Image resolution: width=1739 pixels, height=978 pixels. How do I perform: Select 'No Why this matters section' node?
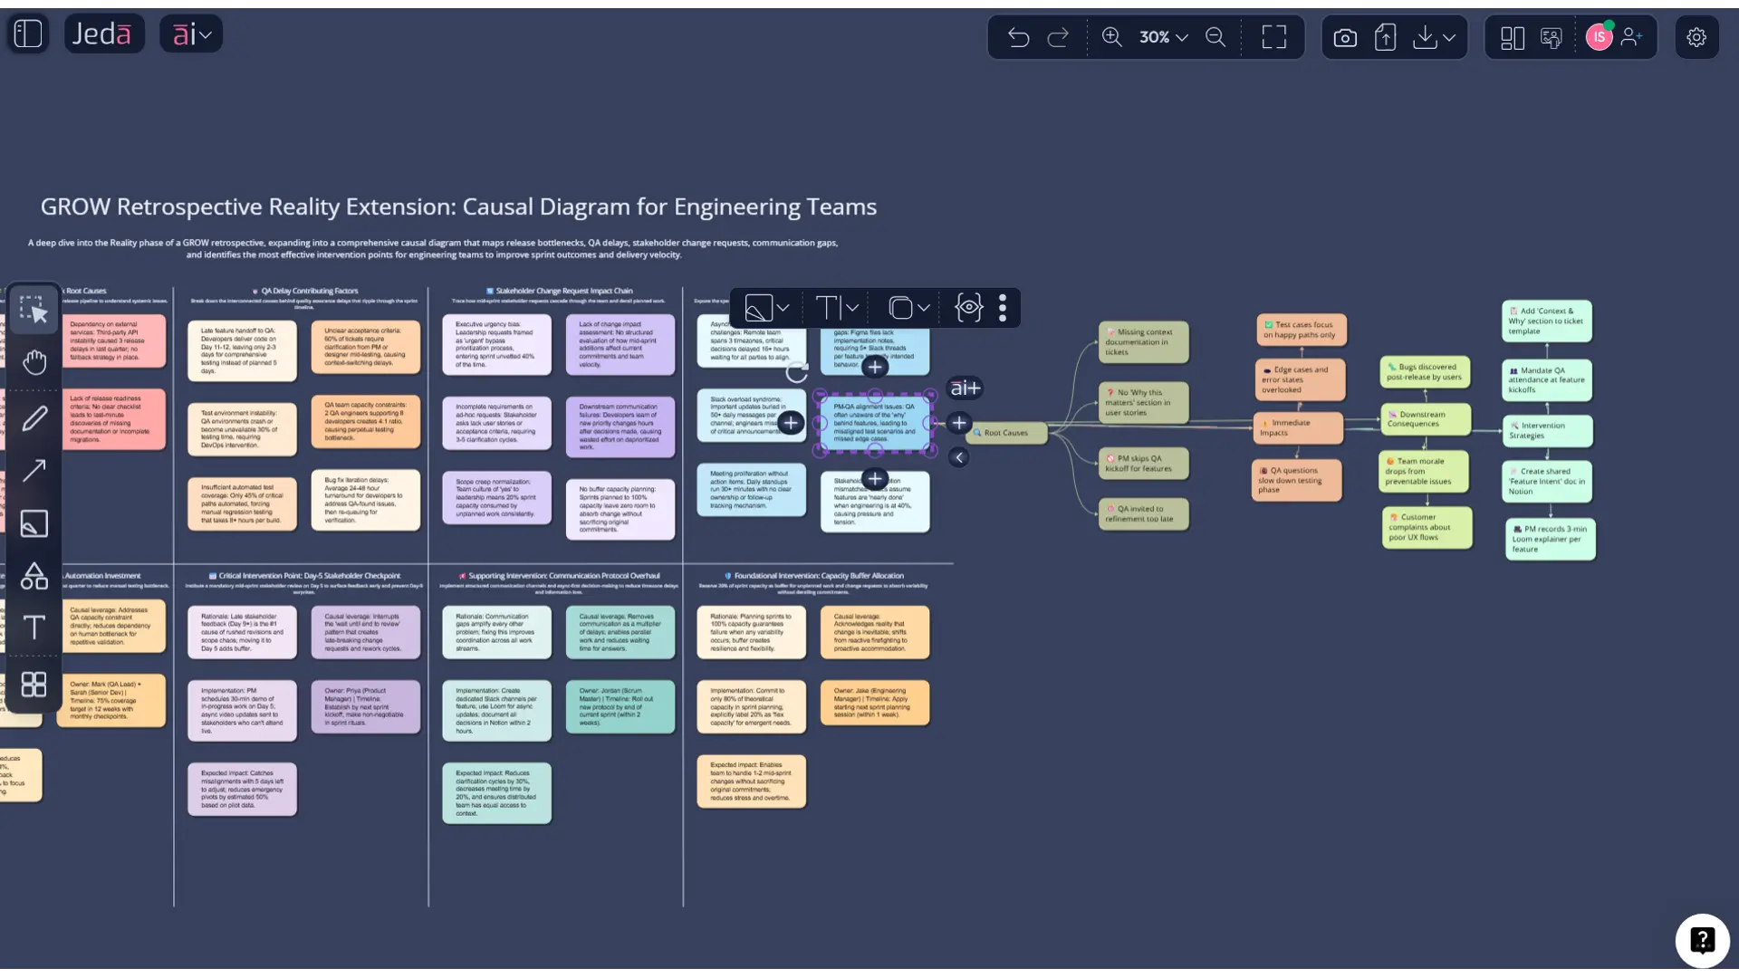coord(1143,403)
